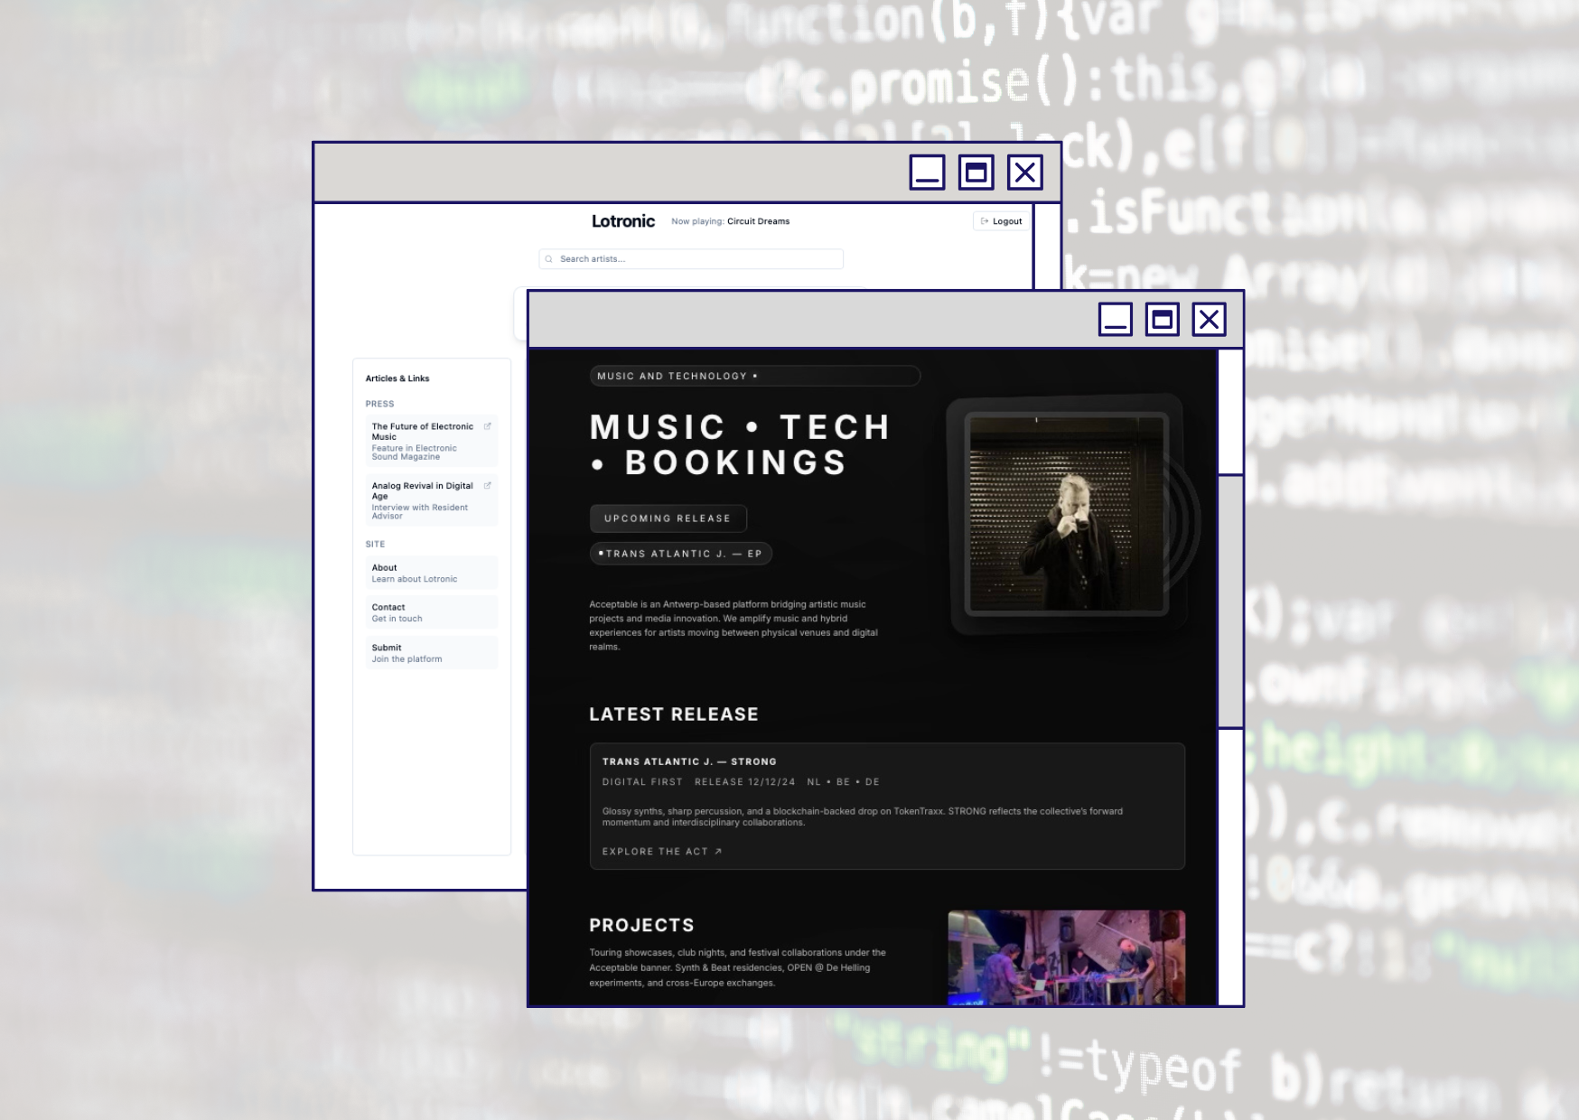1579x1120 pixels.
Task: Open external link icon on Analog Revival in Digital Age
Action: pyautogui.click(x=489, y=485)
